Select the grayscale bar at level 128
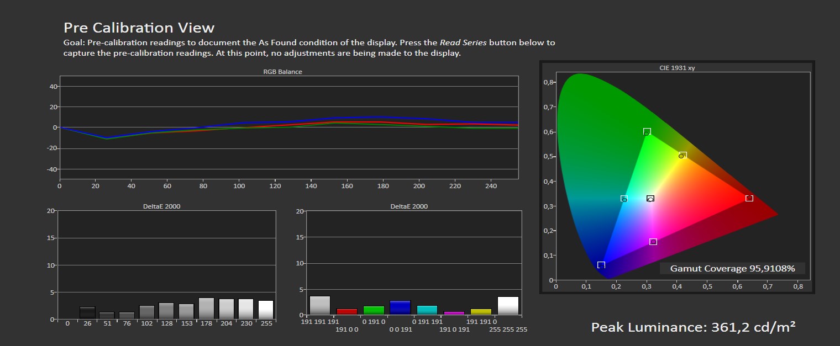Viewport: 840px width, 346px height. pyautogui.click(x=166, y=311)
